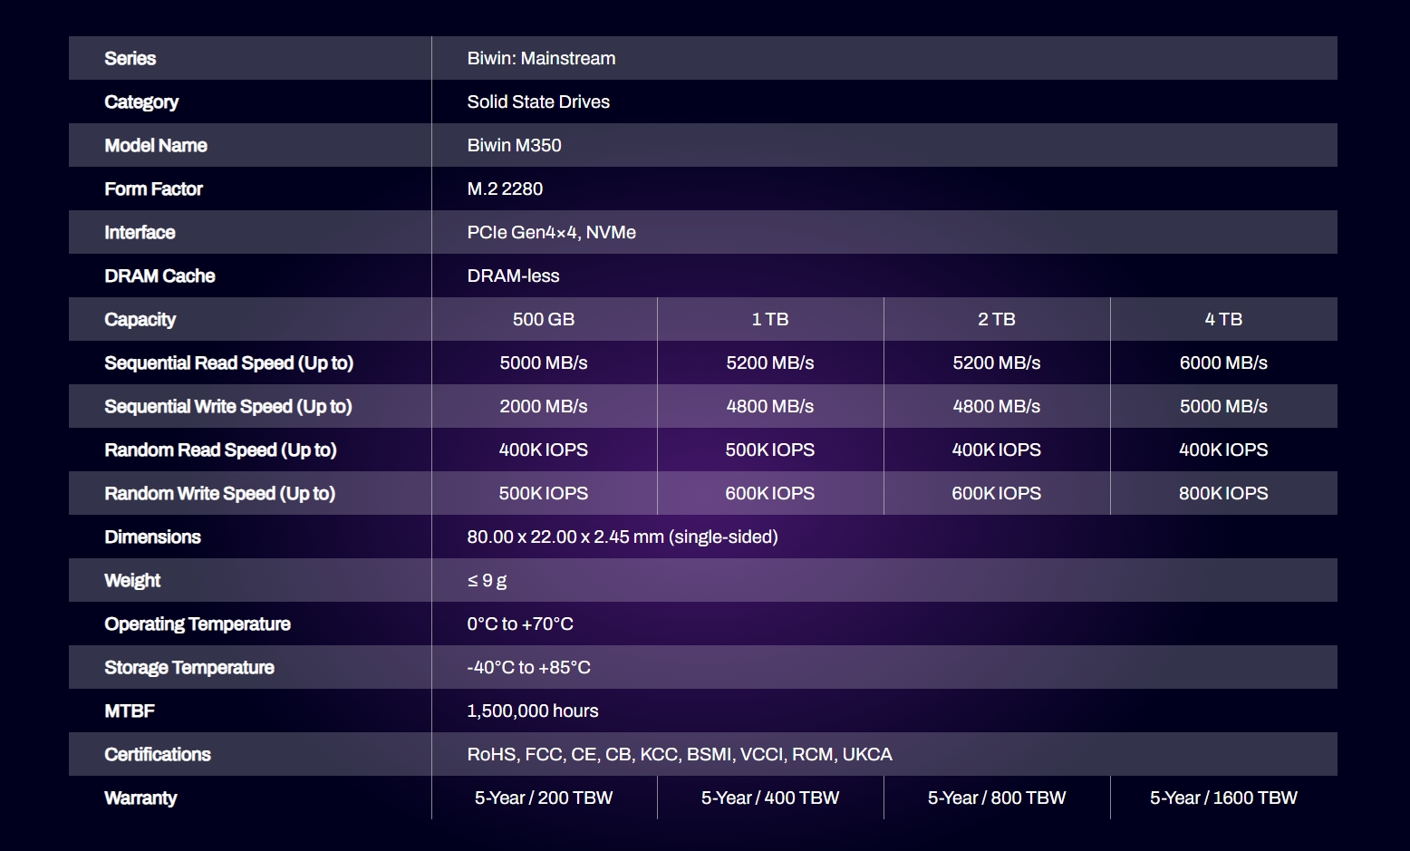The image size is (1410, 851).
Task: Click the DRAM Cache label
Action: tap(159, 276)
